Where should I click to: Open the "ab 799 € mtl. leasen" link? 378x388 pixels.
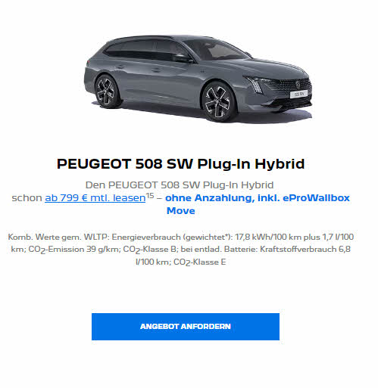tap(95, 198)
